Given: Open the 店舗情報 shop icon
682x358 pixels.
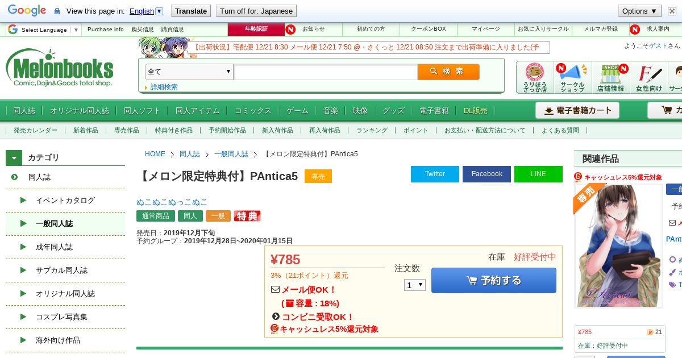Looking at the screenshot, I should click(x=610, y=77).
